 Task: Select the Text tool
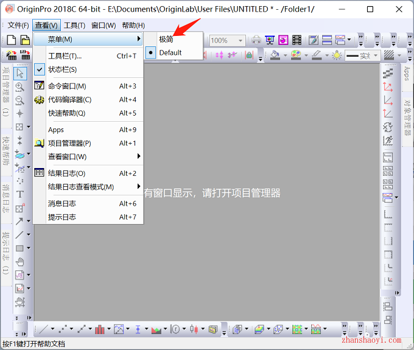point(20,194)
